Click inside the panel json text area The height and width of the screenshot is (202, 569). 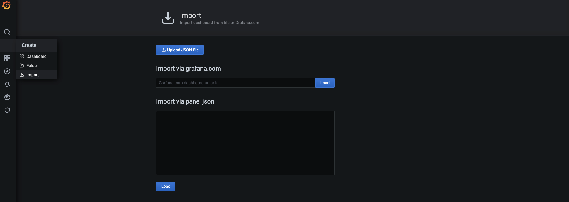coord(245,143)
